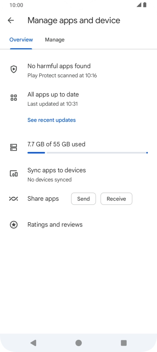Open Sync apps to devices entry
The width and height of the screenshot is (157, 352).
78,175
